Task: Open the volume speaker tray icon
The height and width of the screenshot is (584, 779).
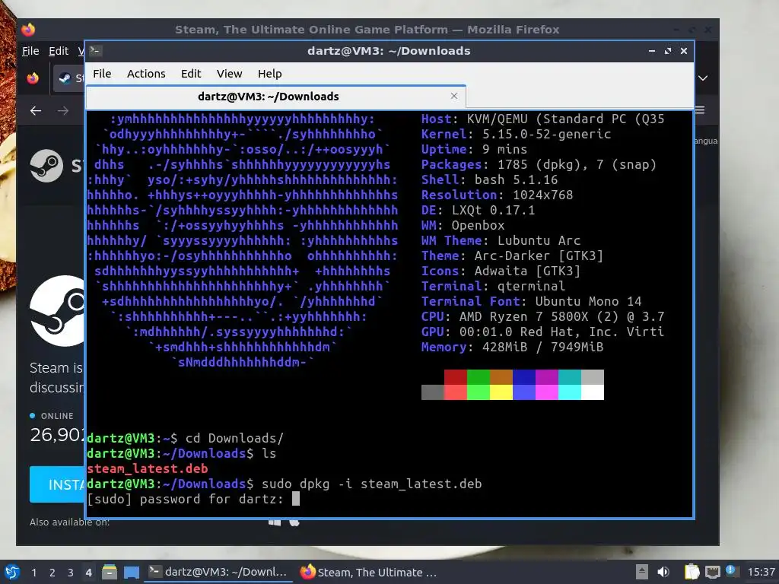Action: click(x=663, y=572)
